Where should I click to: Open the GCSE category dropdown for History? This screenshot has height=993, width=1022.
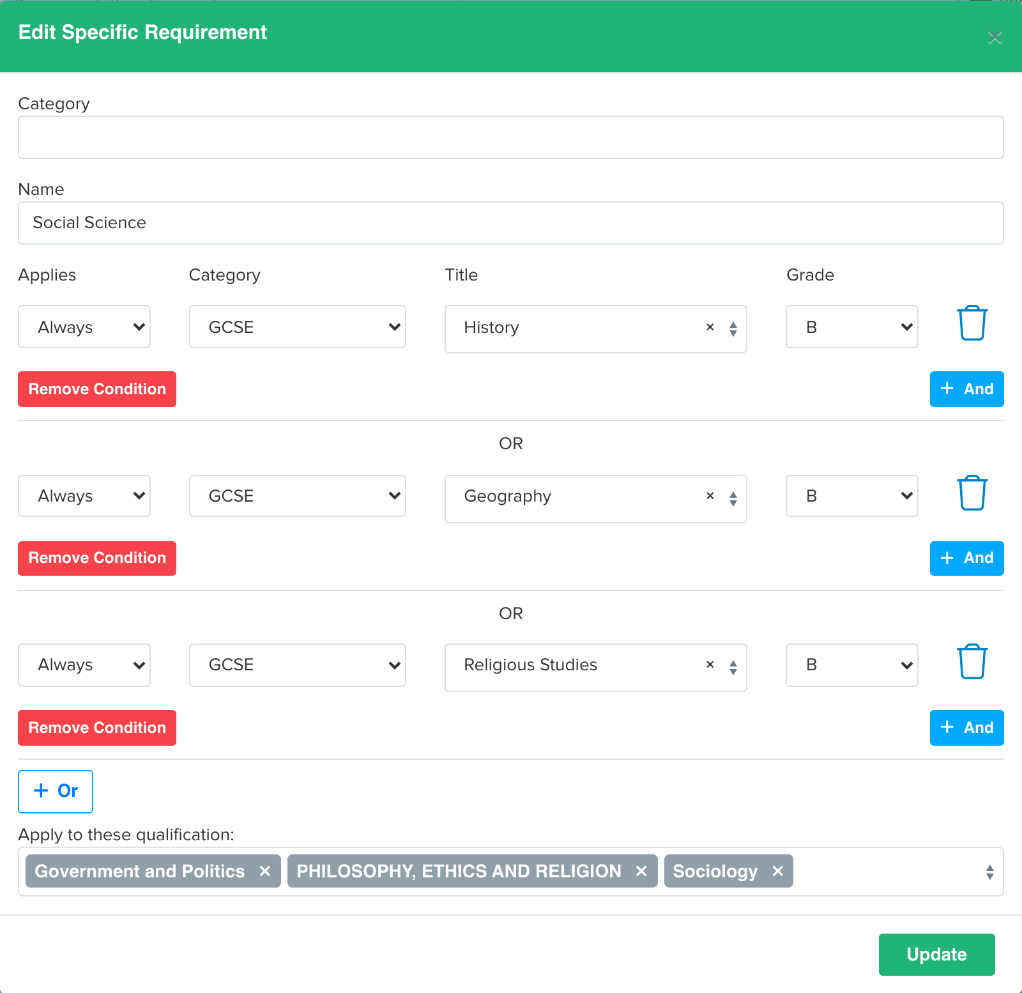[x=298, y=327]
